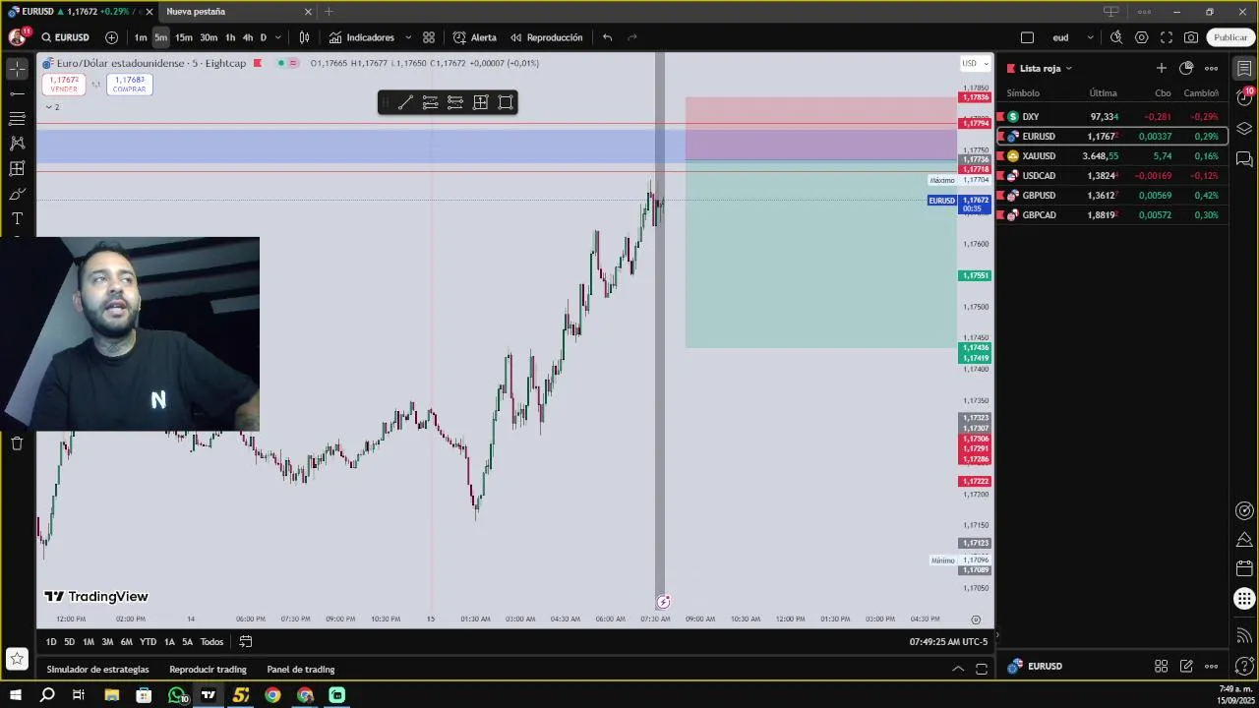Select the Text tool
Viewport: 1259px width, 708px height.
click(17, 218)
